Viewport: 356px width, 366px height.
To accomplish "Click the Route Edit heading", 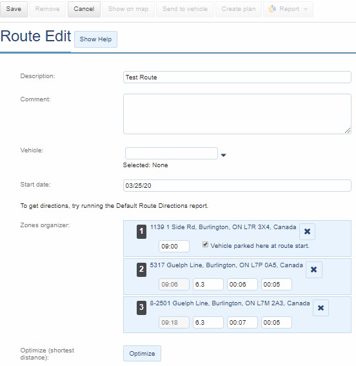I will point(35,36).
